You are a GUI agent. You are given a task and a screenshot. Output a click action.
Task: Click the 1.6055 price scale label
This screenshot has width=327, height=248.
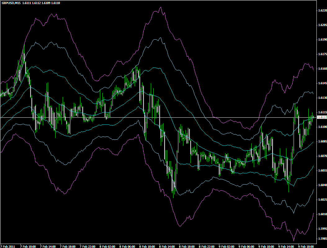[322, 171]
